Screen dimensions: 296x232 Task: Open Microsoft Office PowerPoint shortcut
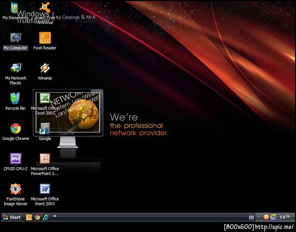point(45,164)
